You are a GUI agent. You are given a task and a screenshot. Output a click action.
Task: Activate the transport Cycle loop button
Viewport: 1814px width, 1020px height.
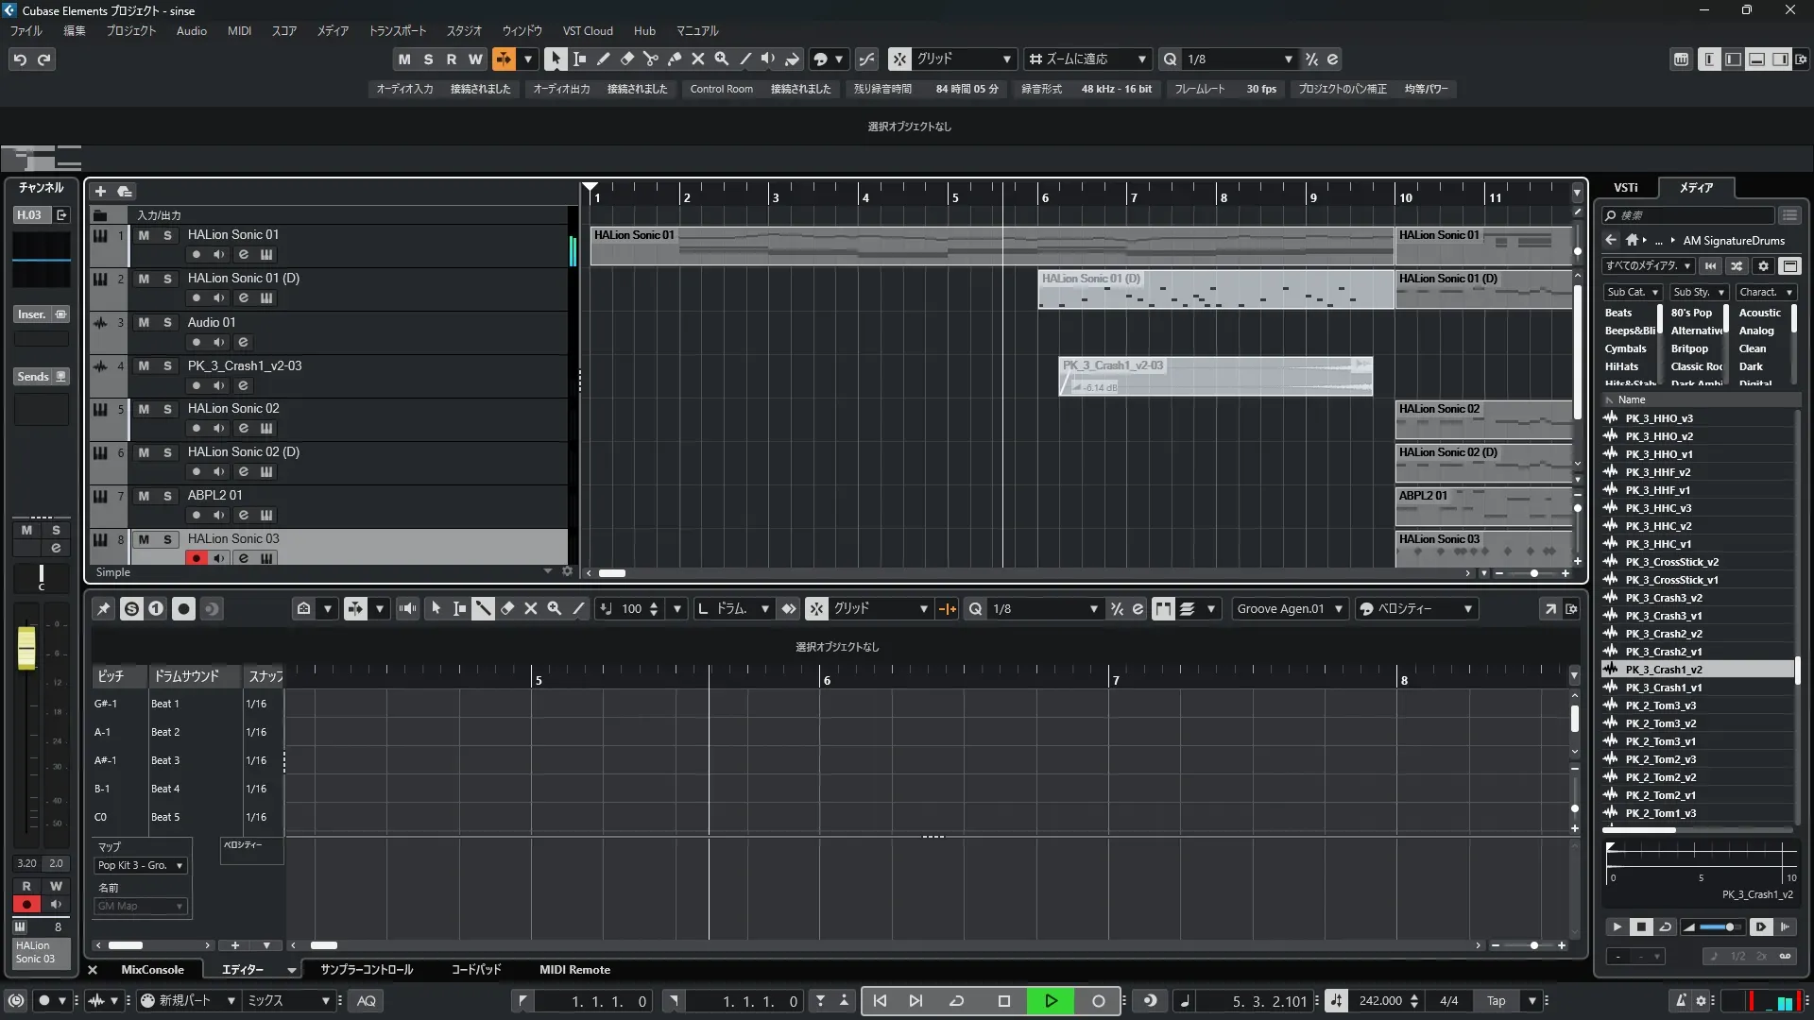coord(956,1001)
